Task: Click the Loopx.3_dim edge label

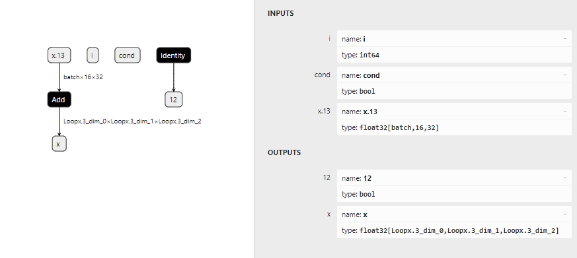Action: (132, 121)
